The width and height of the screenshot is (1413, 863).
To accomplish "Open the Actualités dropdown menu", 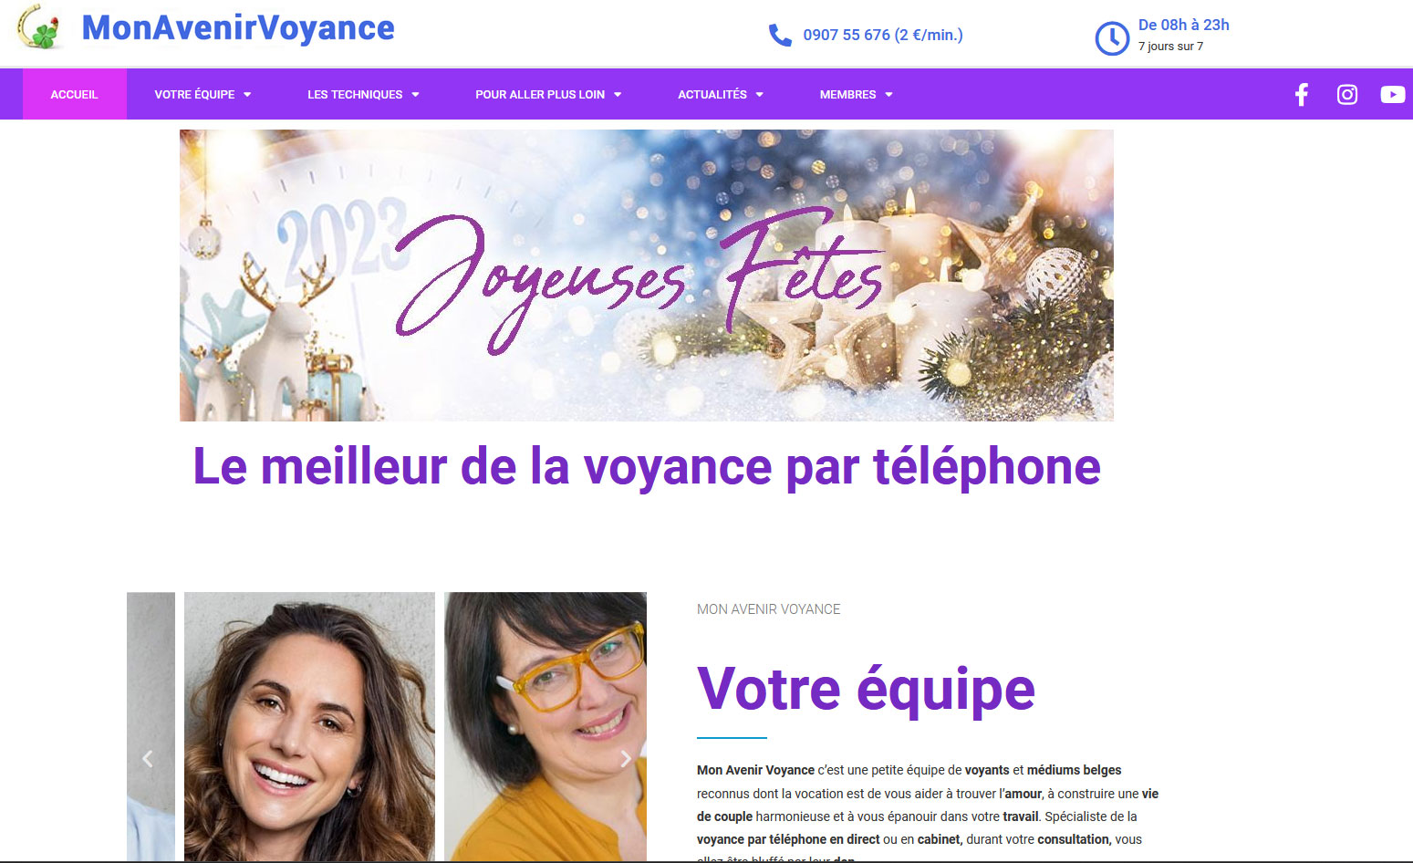I will pos(721,94).
